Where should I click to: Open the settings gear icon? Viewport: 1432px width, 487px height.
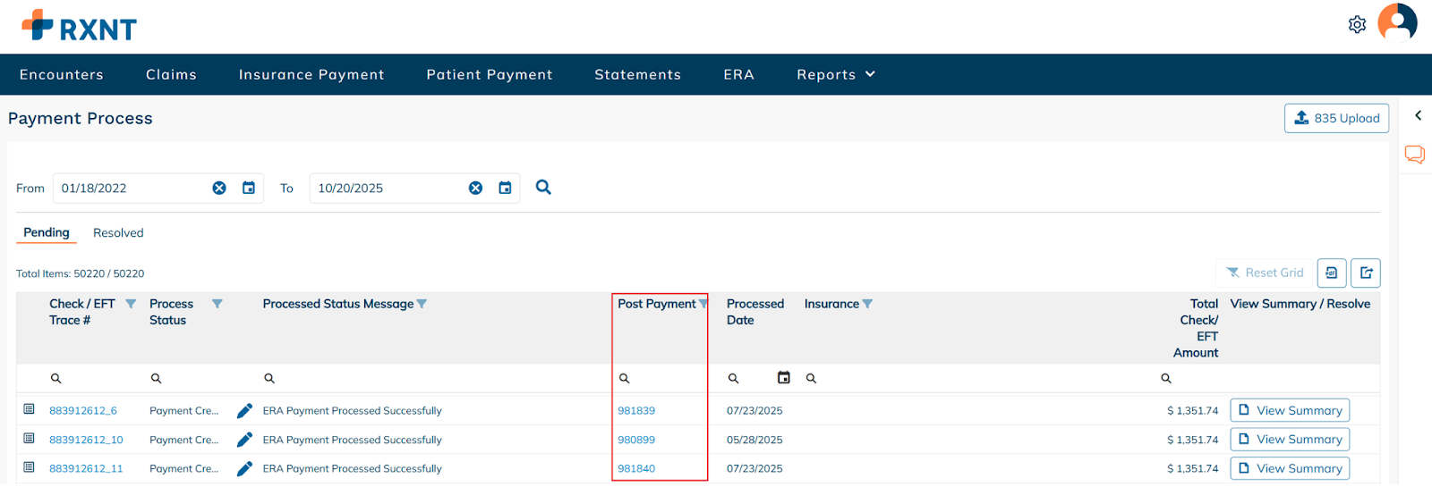(x=1357, y=25)
